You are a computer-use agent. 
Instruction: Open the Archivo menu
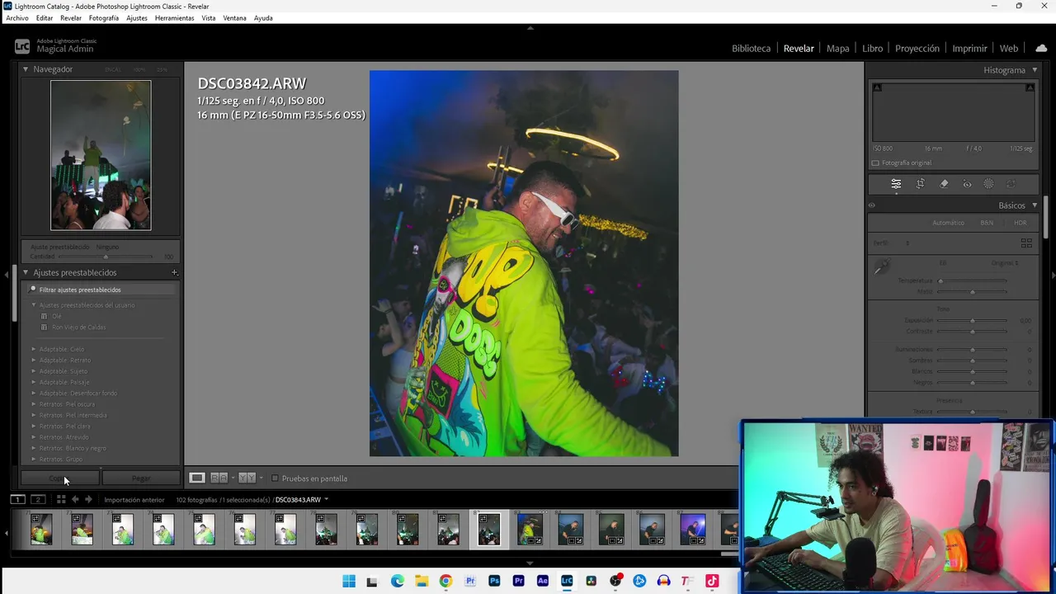coord(17,18)
